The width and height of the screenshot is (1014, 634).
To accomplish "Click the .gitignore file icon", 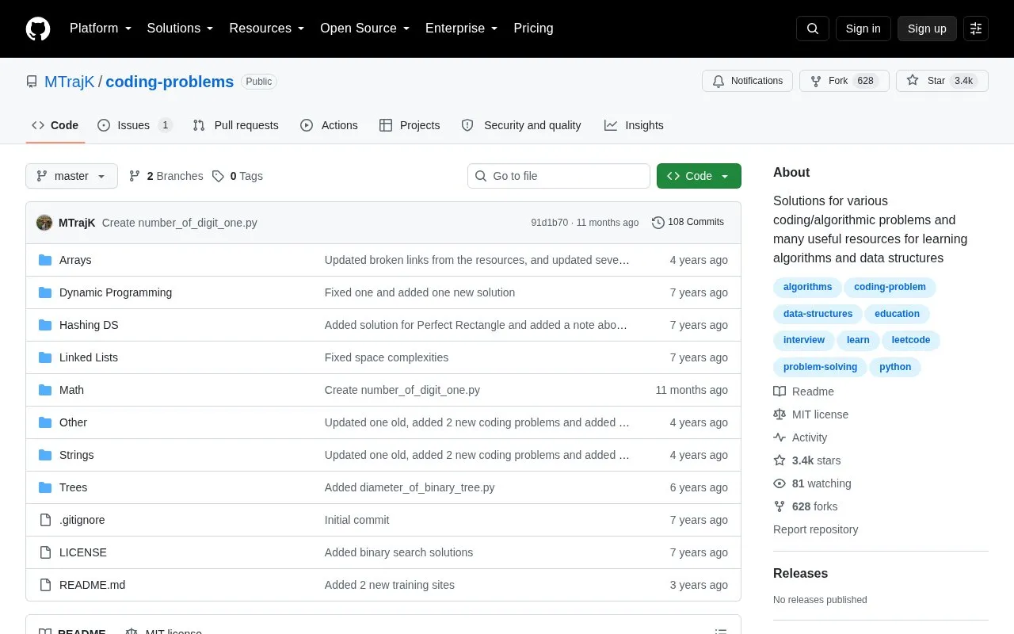I will [x=45, y=520].
